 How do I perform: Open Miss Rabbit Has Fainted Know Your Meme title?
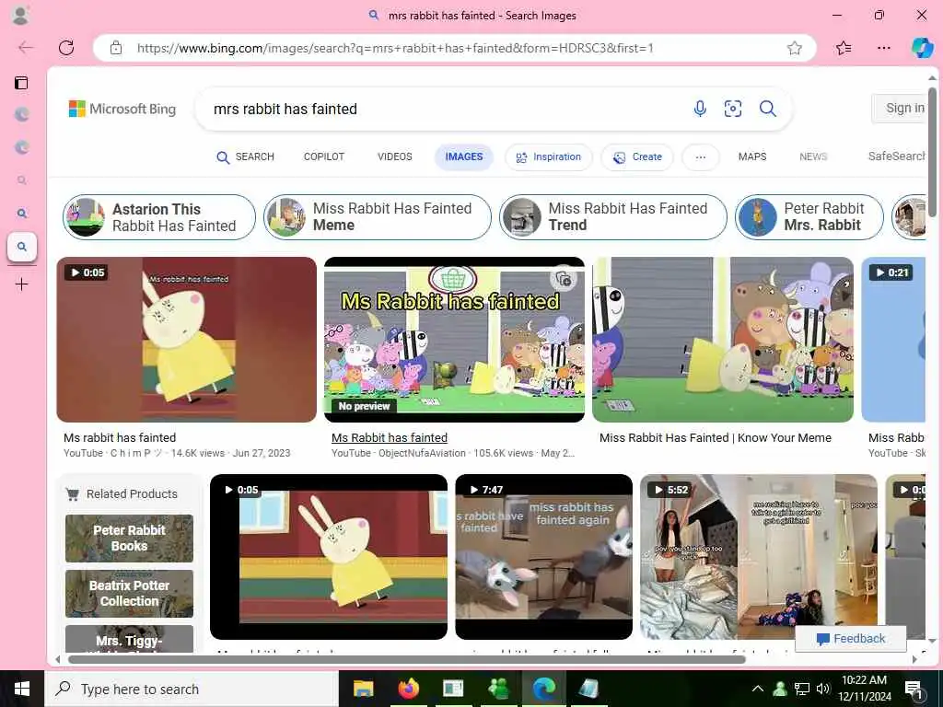(715, 437)
